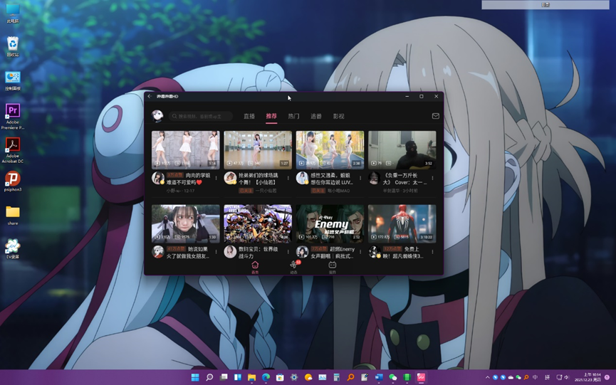
Task: Click the uploader avatar of the 感性又温柔 video
Action: tap(302, 178)
